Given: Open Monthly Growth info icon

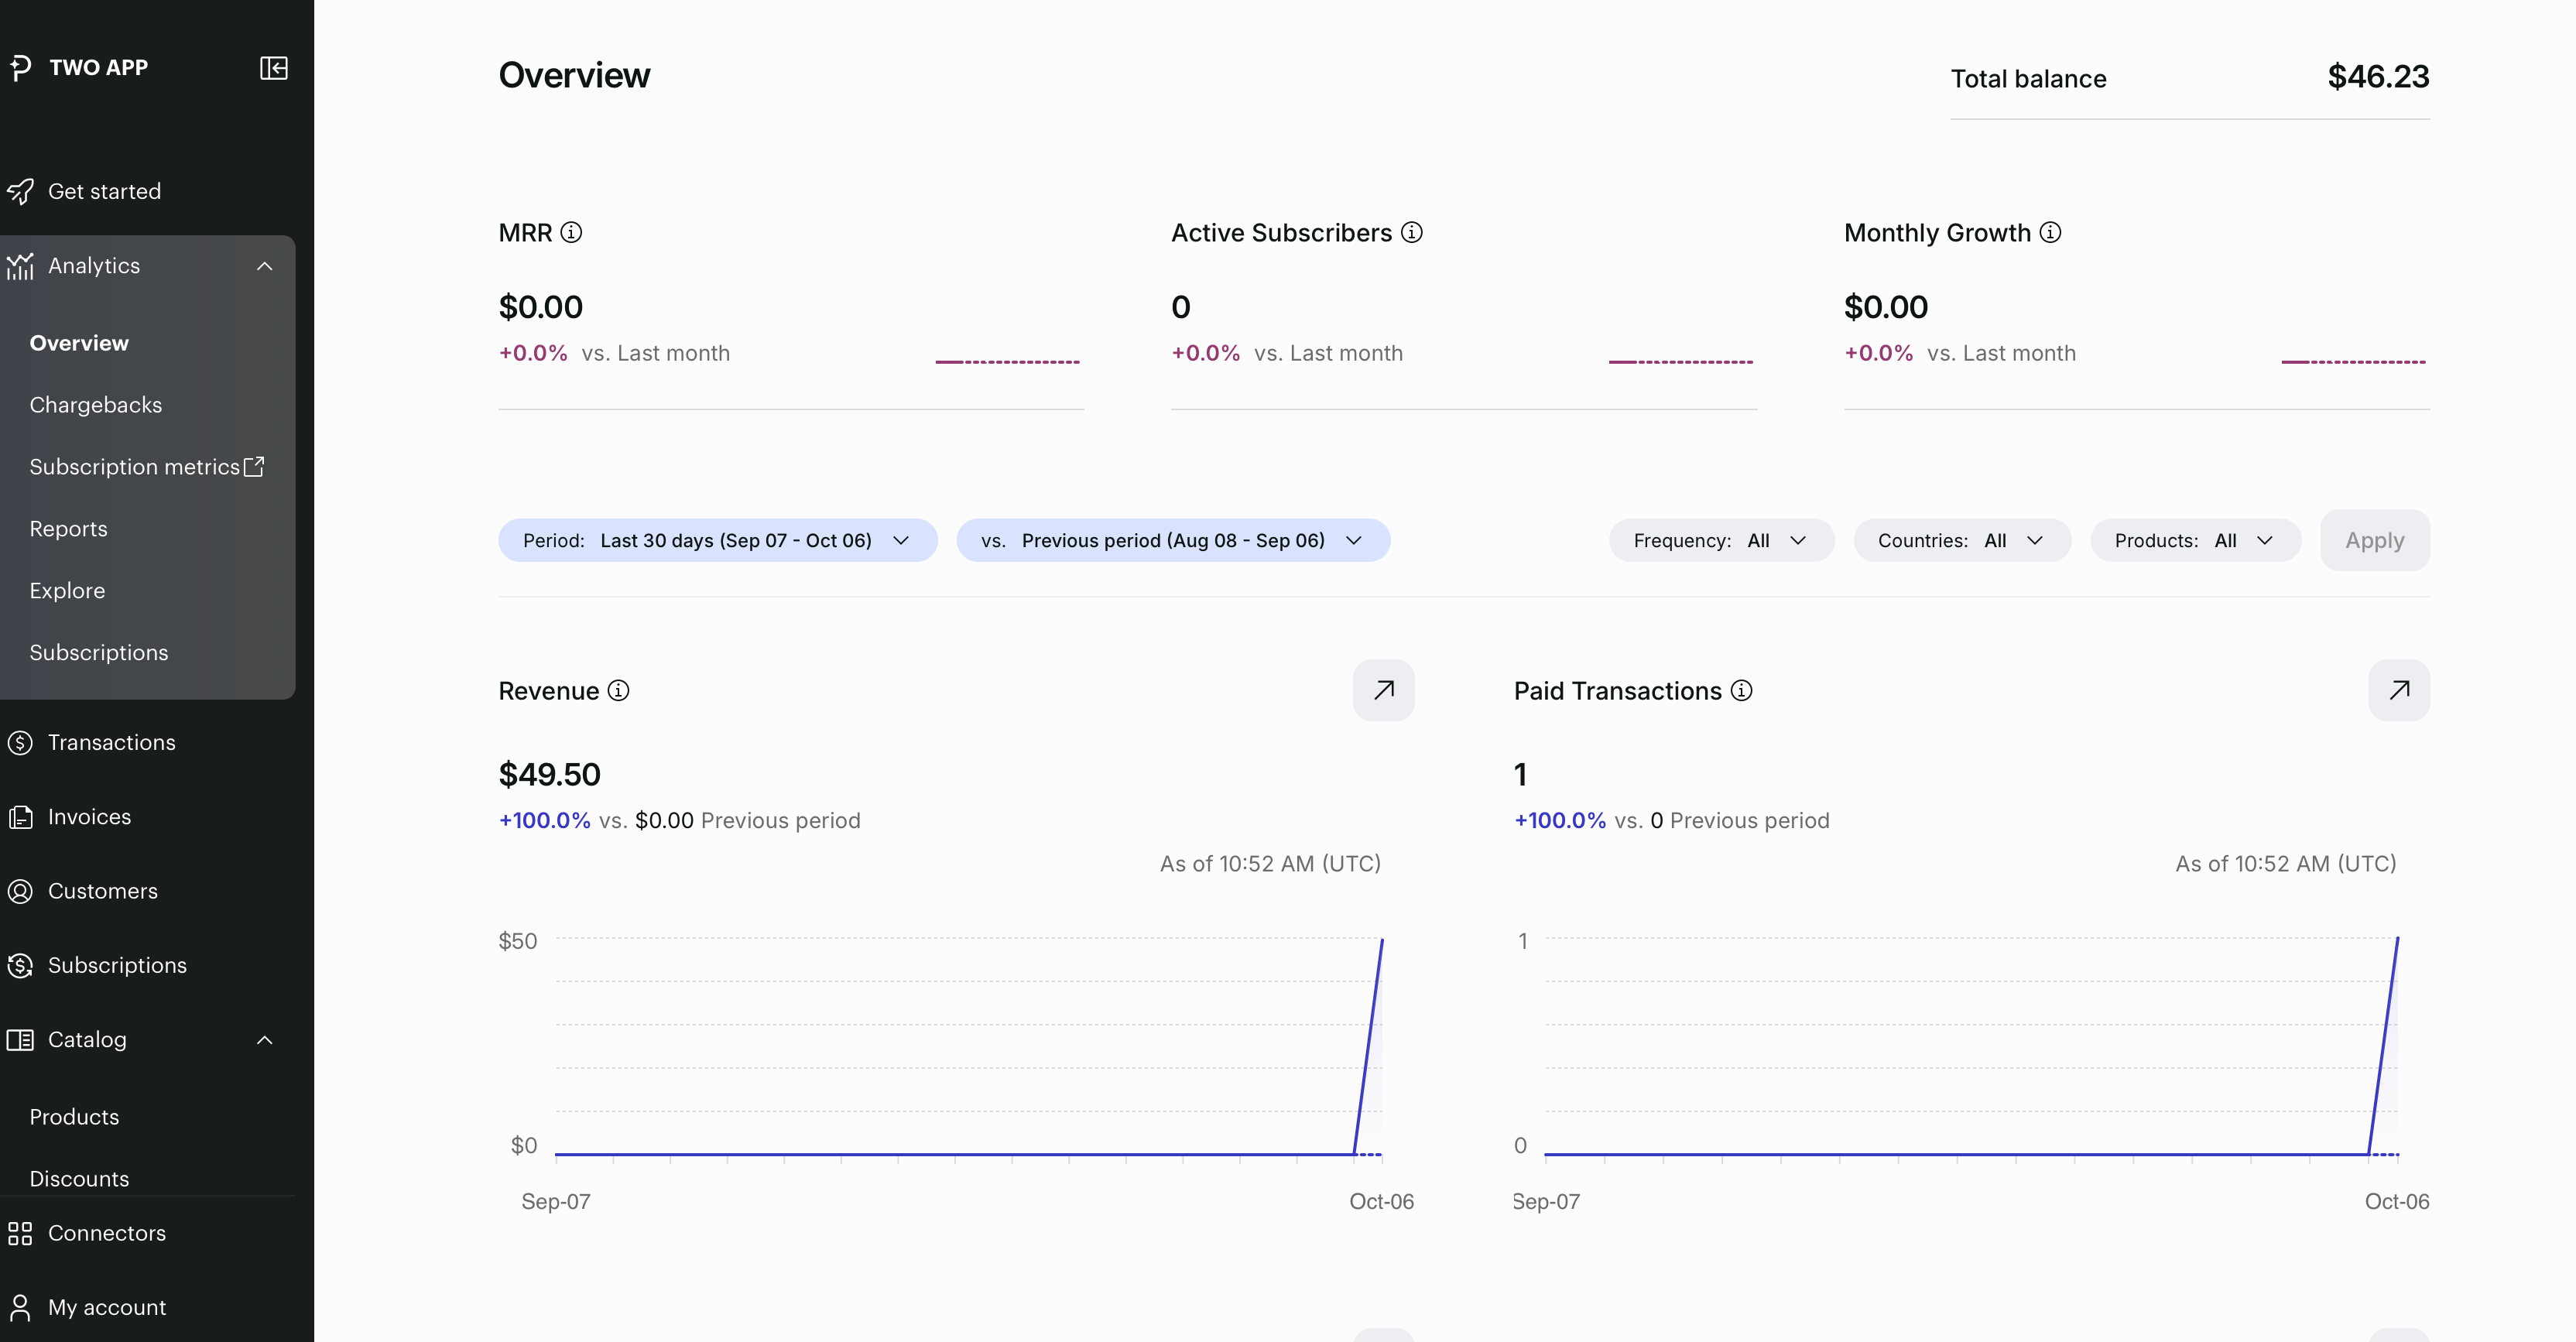Looking at the screenshot, I should click(x=2050, y=233).
